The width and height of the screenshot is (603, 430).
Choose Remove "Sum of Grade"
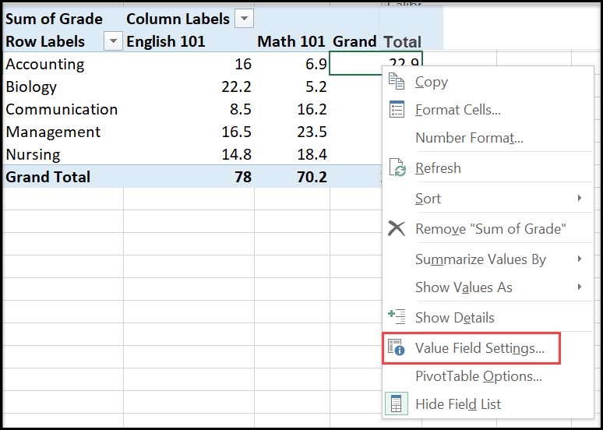[488, 228]
